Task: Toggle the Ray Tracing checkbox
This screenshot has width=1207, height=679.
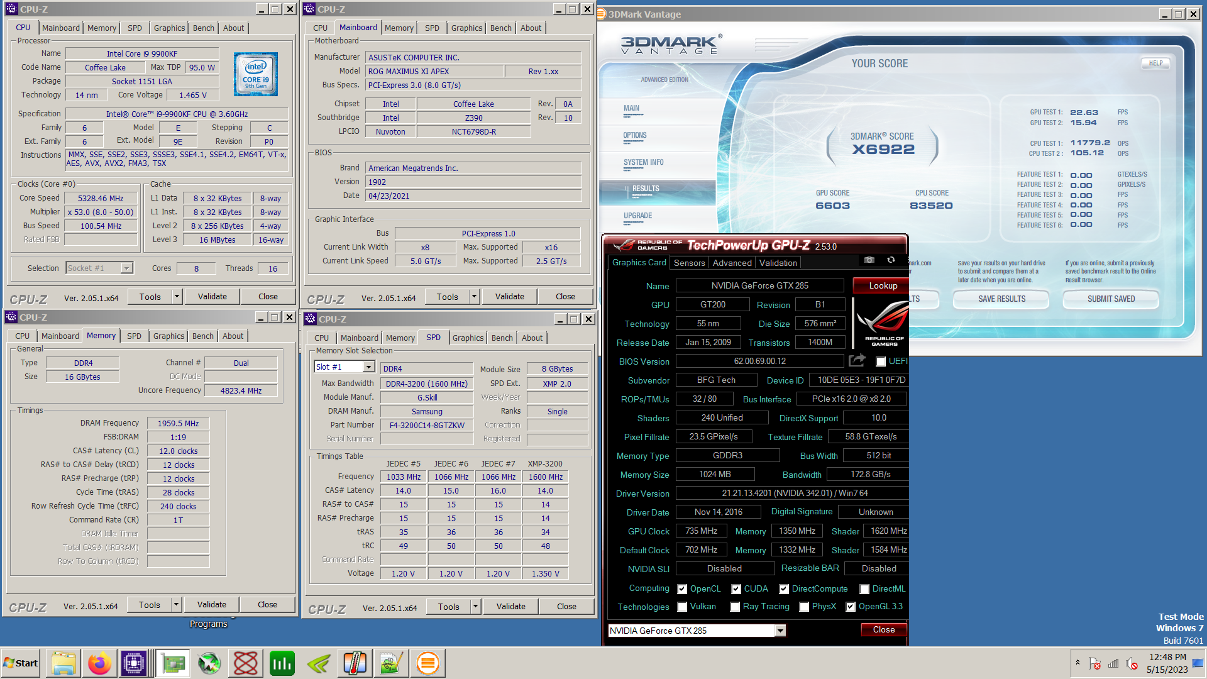Action: 735,607
